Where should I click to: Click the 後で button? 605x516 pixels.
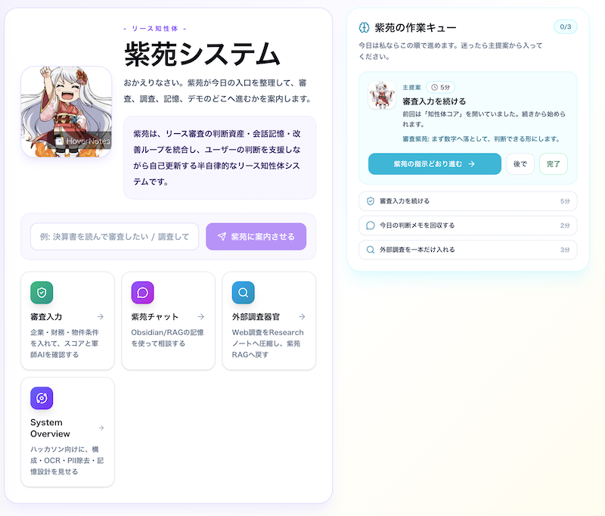(520, 164)
